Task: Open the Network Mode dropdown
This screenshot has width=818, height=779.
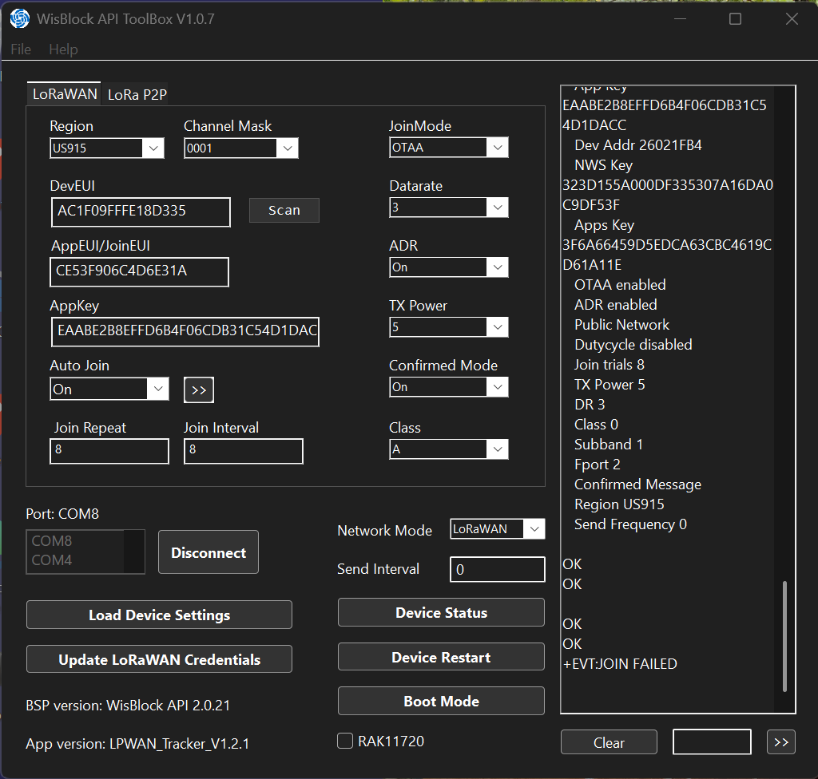Action: (x=497, y=529)
